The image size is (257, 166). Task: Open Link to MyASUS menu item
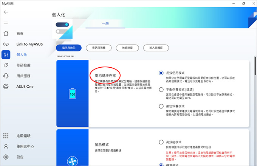coord(29,44)
